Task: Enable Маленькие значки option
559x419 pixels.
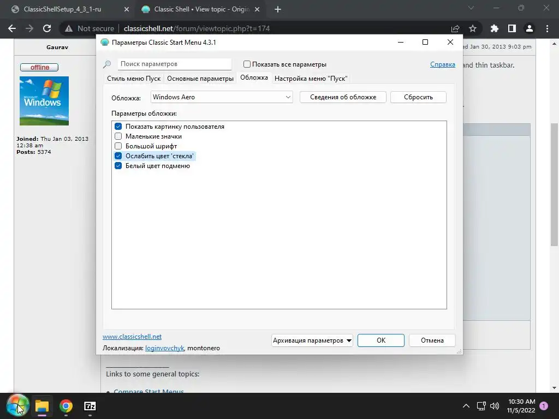Action: pos(118,136)
